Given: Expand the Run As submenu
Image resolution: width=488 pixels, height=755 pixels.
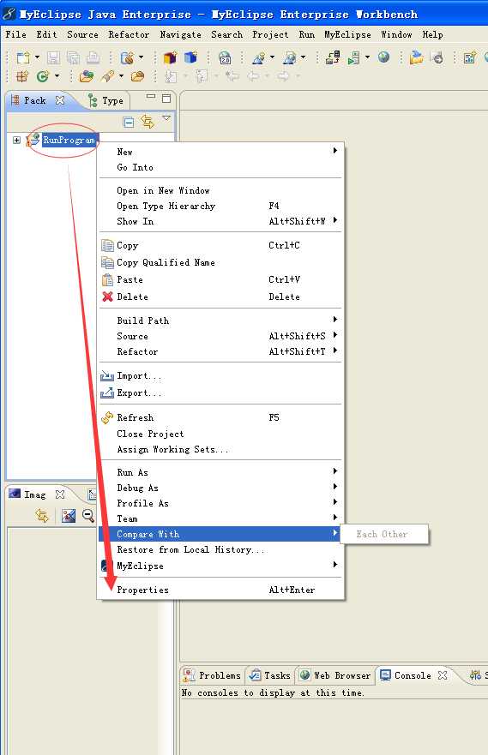Looking at the screenshot, I should [x=221, y=472].
